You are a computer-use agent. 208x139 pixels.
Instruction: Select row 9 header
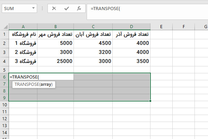[x=5, y=98]
